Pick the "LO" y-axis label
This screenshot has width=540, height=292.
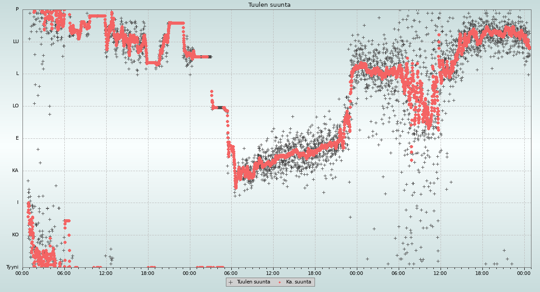click(16, 106)
